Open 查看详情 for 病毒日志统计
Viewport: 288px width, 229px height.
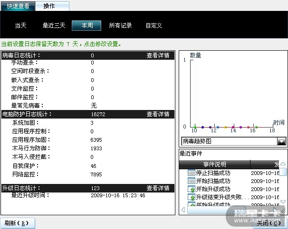pyautogui.click(x=158, y=55)
